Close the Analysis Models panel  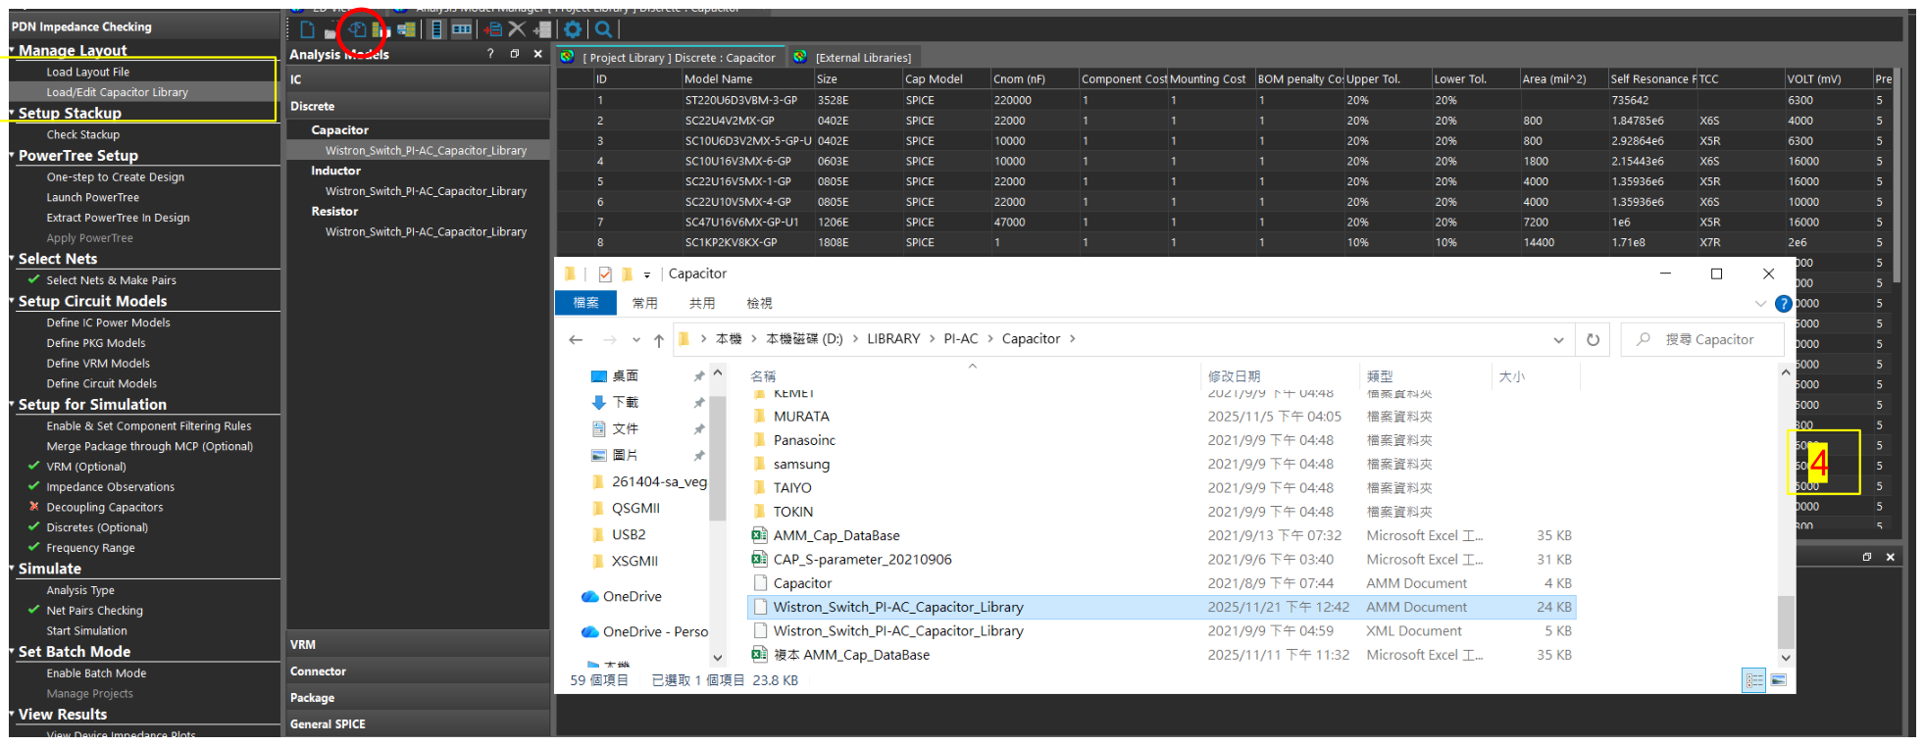point(537,54)
